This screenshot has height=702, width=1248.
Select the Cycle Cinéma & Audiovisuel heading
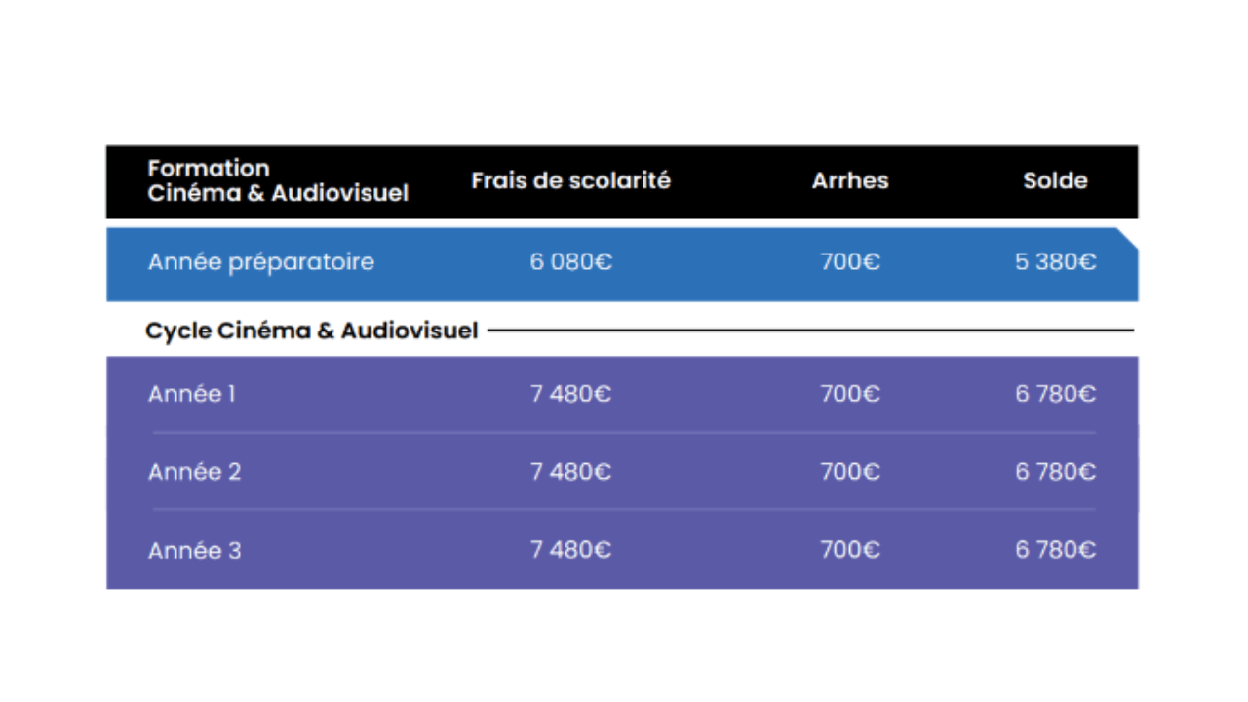[312, 331]
